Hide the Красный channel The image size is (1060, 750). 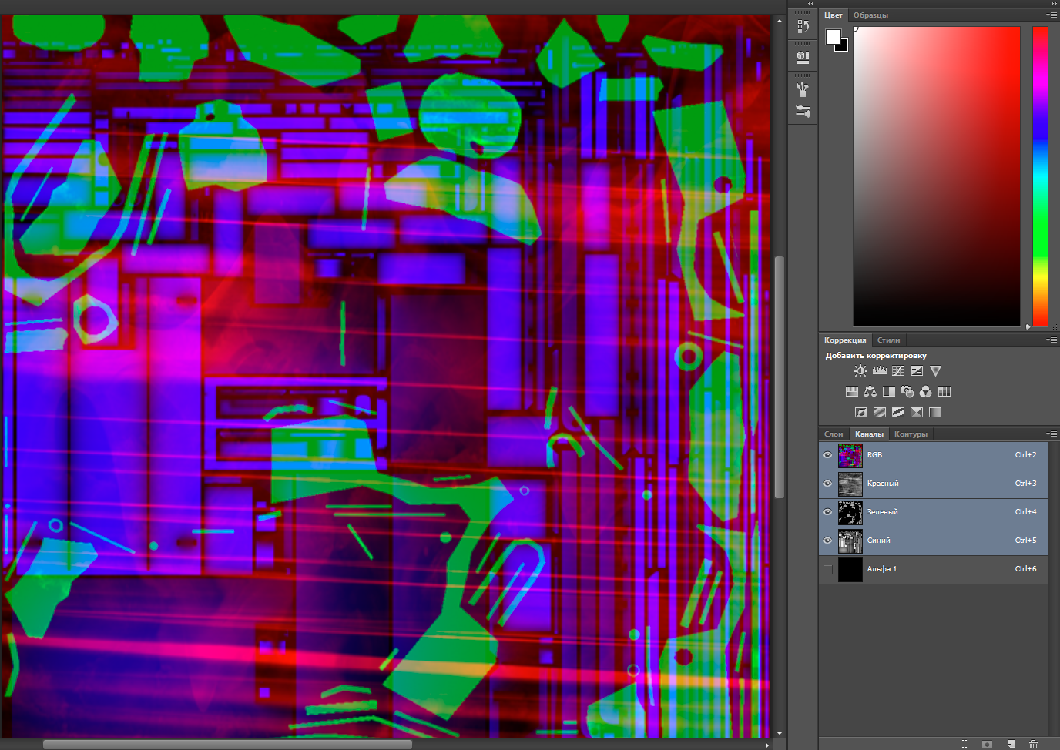[827, 484]
